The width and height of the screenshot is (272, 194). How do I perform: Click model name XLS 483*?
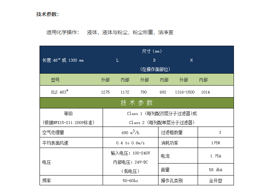click(x=59, y=92)
